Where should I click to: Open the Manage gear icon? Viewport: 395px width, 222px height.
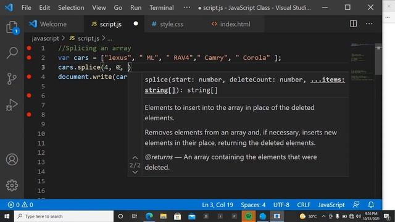pos(12,186)
